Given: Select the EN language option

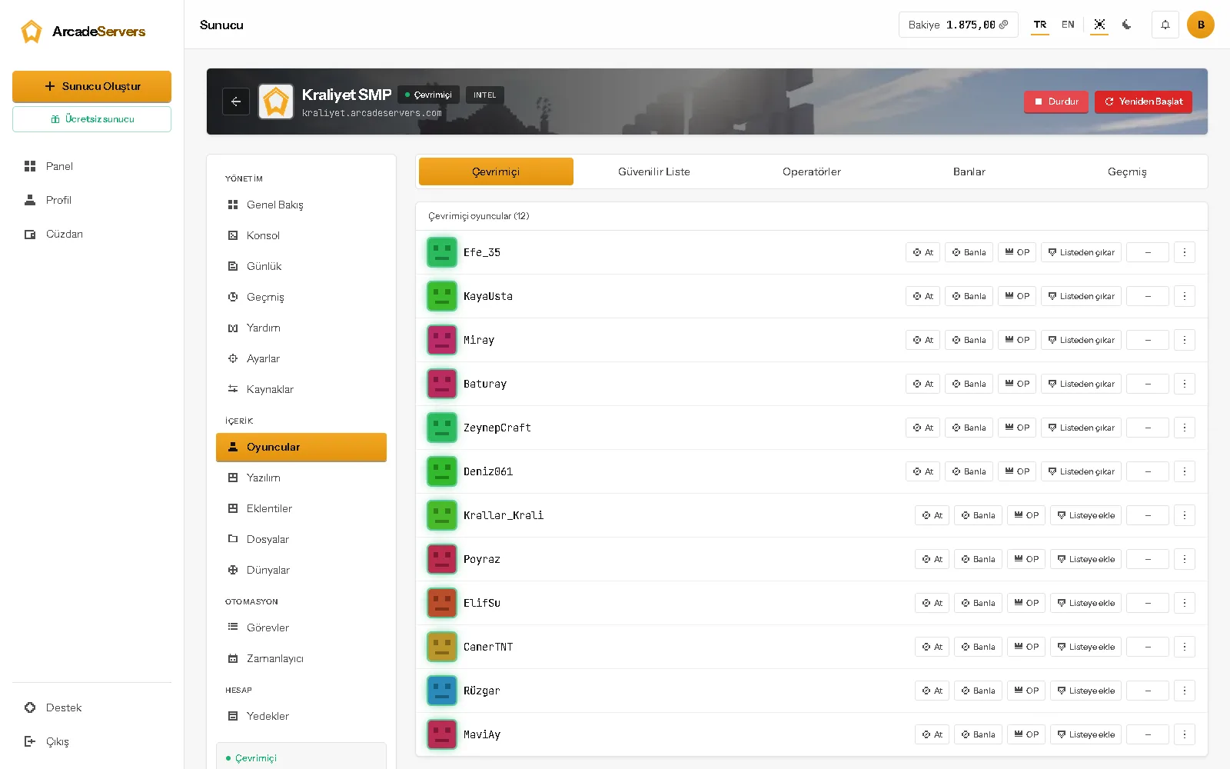Looking at the screenshot, I should click(1068, 25).
